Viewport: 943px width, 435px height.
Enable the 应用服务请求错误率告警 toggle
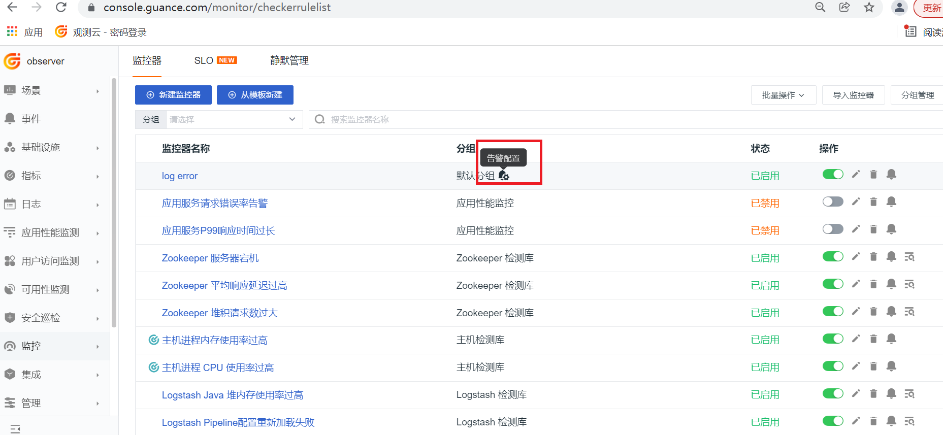pyautogui.click(x=833, y=202)
